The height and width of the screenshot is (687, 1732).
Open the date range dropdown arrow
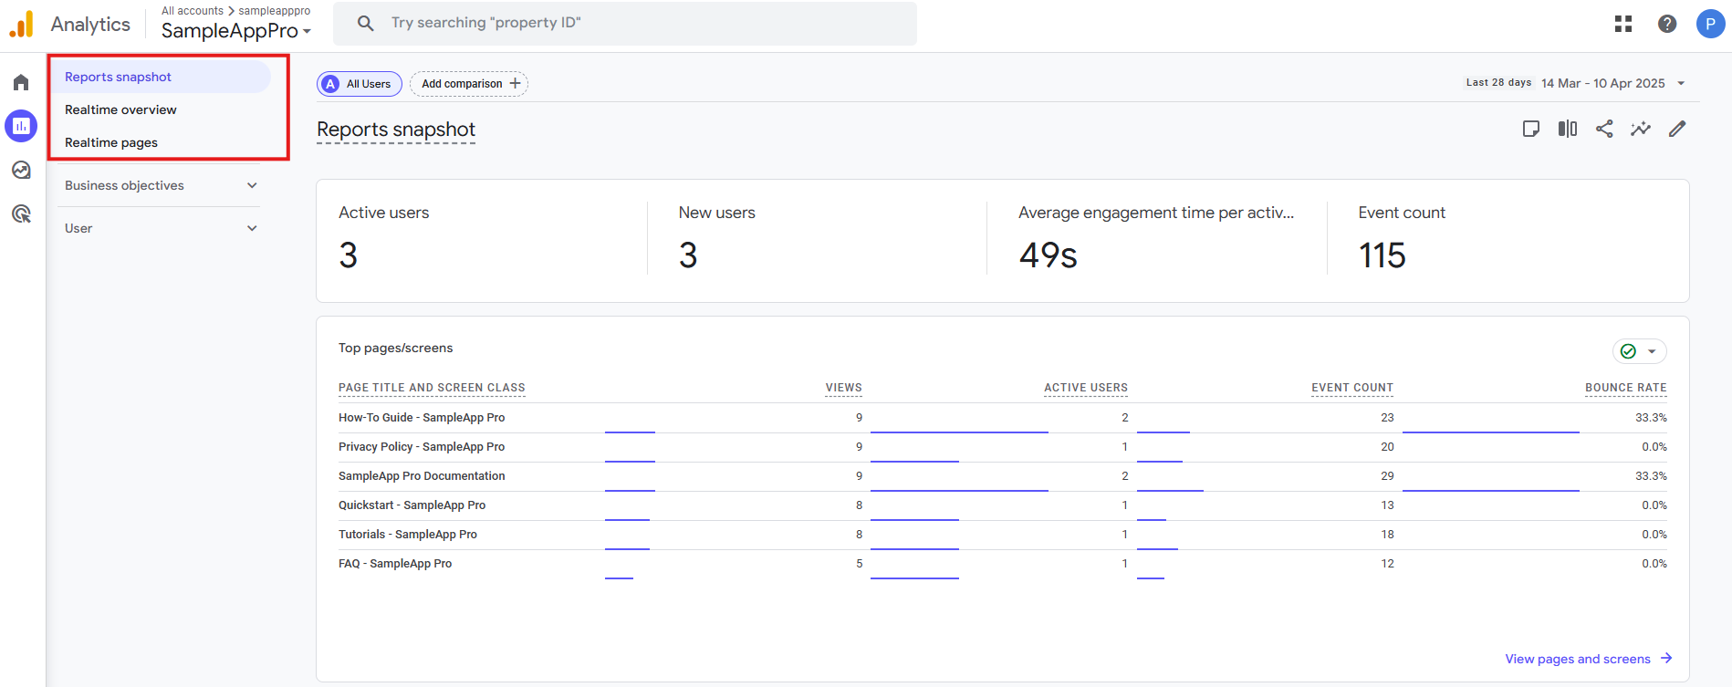1681,83
